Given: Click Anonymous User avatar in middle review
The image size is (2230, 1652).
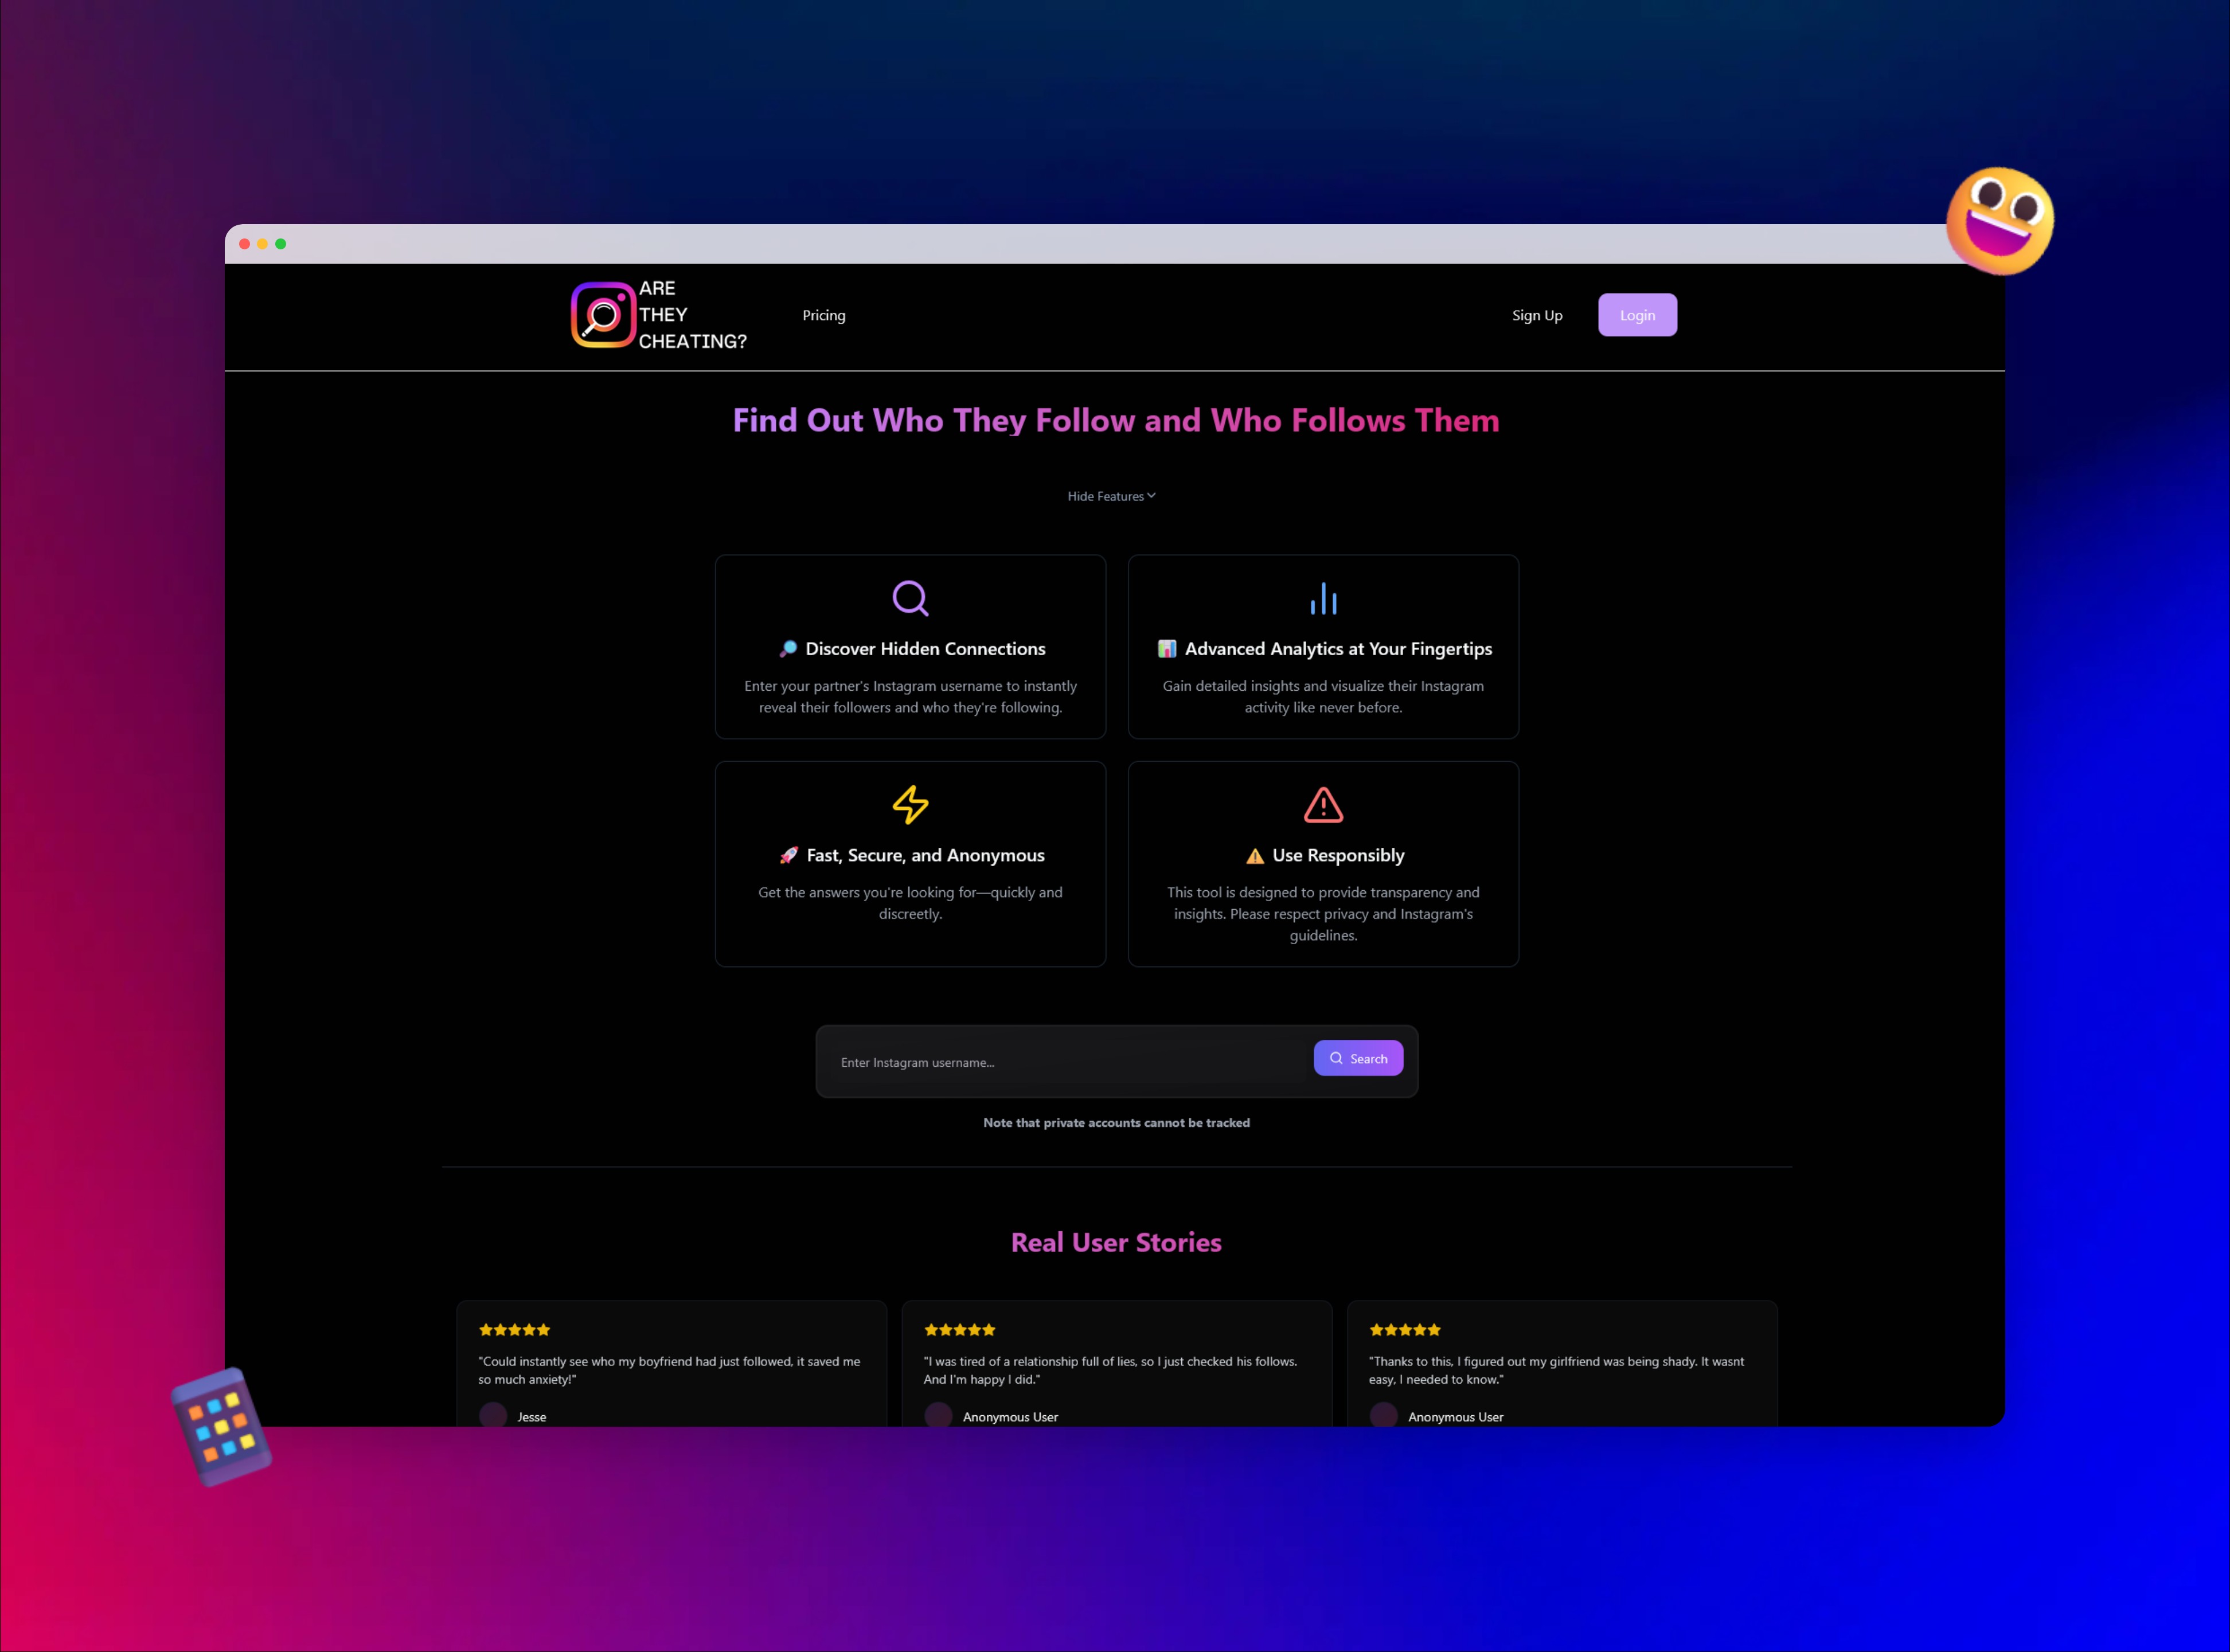Looking at the screenshot, I should (938, 1414).
